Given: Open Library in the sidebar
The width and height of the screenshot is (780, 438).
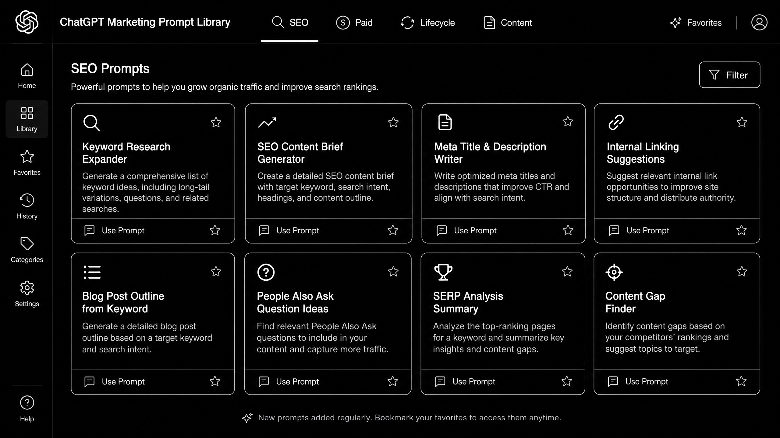Looking at the screenshot, I should point(27,119).
